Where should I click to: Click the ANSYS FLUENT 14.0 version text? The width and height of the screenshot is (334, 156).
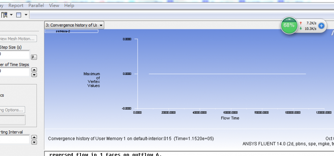[288, 144]
